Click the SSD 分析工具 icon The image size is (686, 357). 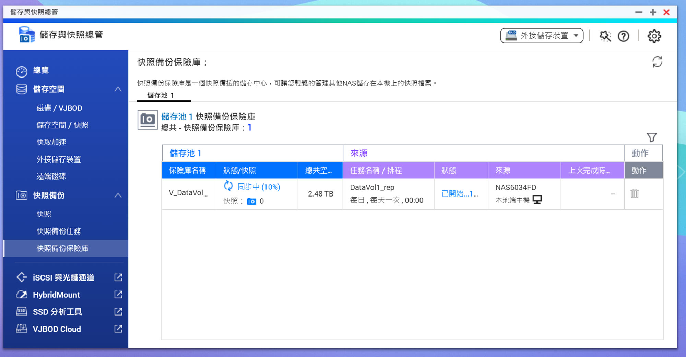22,311
